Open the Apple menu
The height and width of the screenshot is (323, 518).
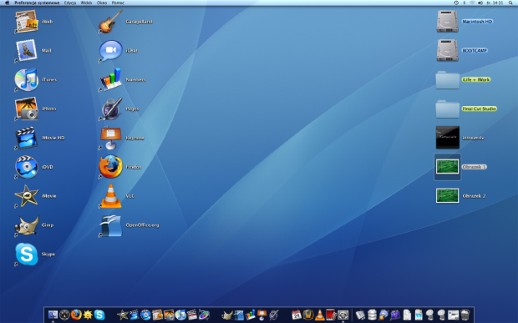[x=7, y=3]
